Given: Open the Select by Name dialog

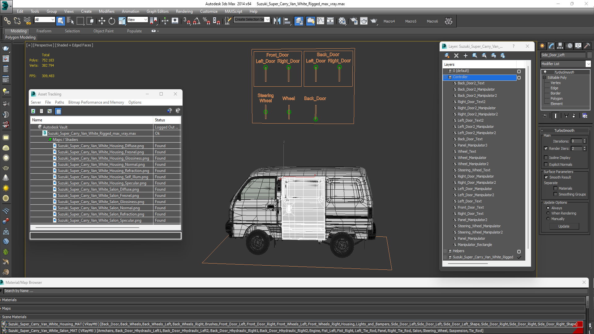Looking at the screenshot, I should tap(71, 21).
